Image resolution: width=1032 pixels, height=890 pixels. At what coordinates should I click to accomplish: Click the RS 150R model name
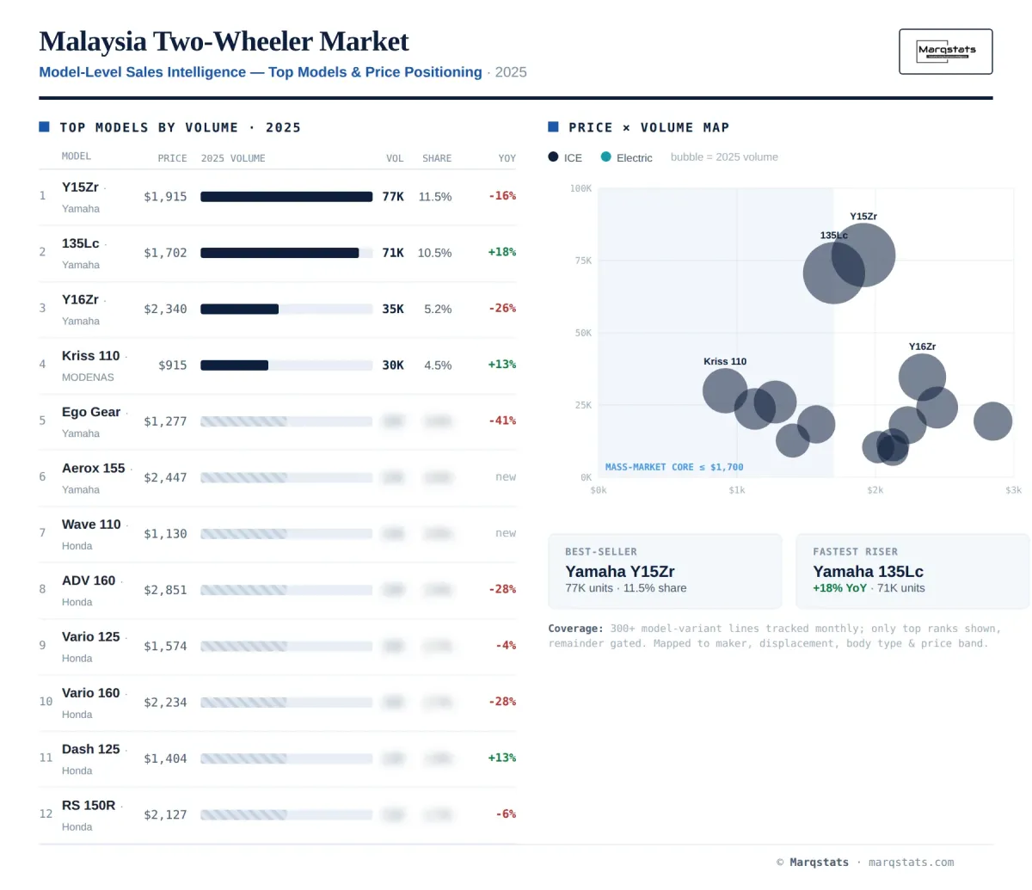89,805
